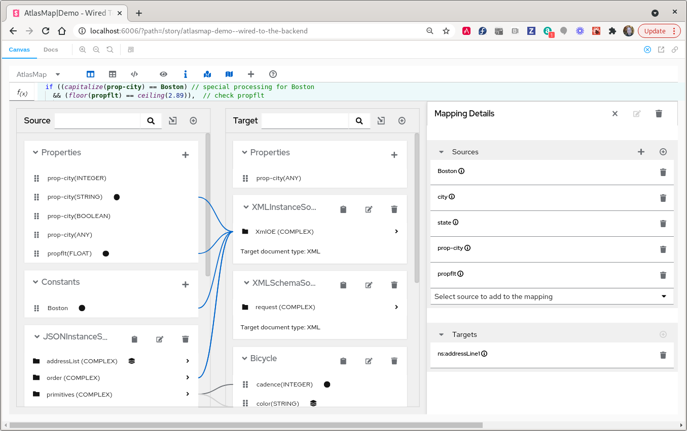Screen dimensions: 687x431
Task: Add a target document via the circled plus
Action: point(402,120)
